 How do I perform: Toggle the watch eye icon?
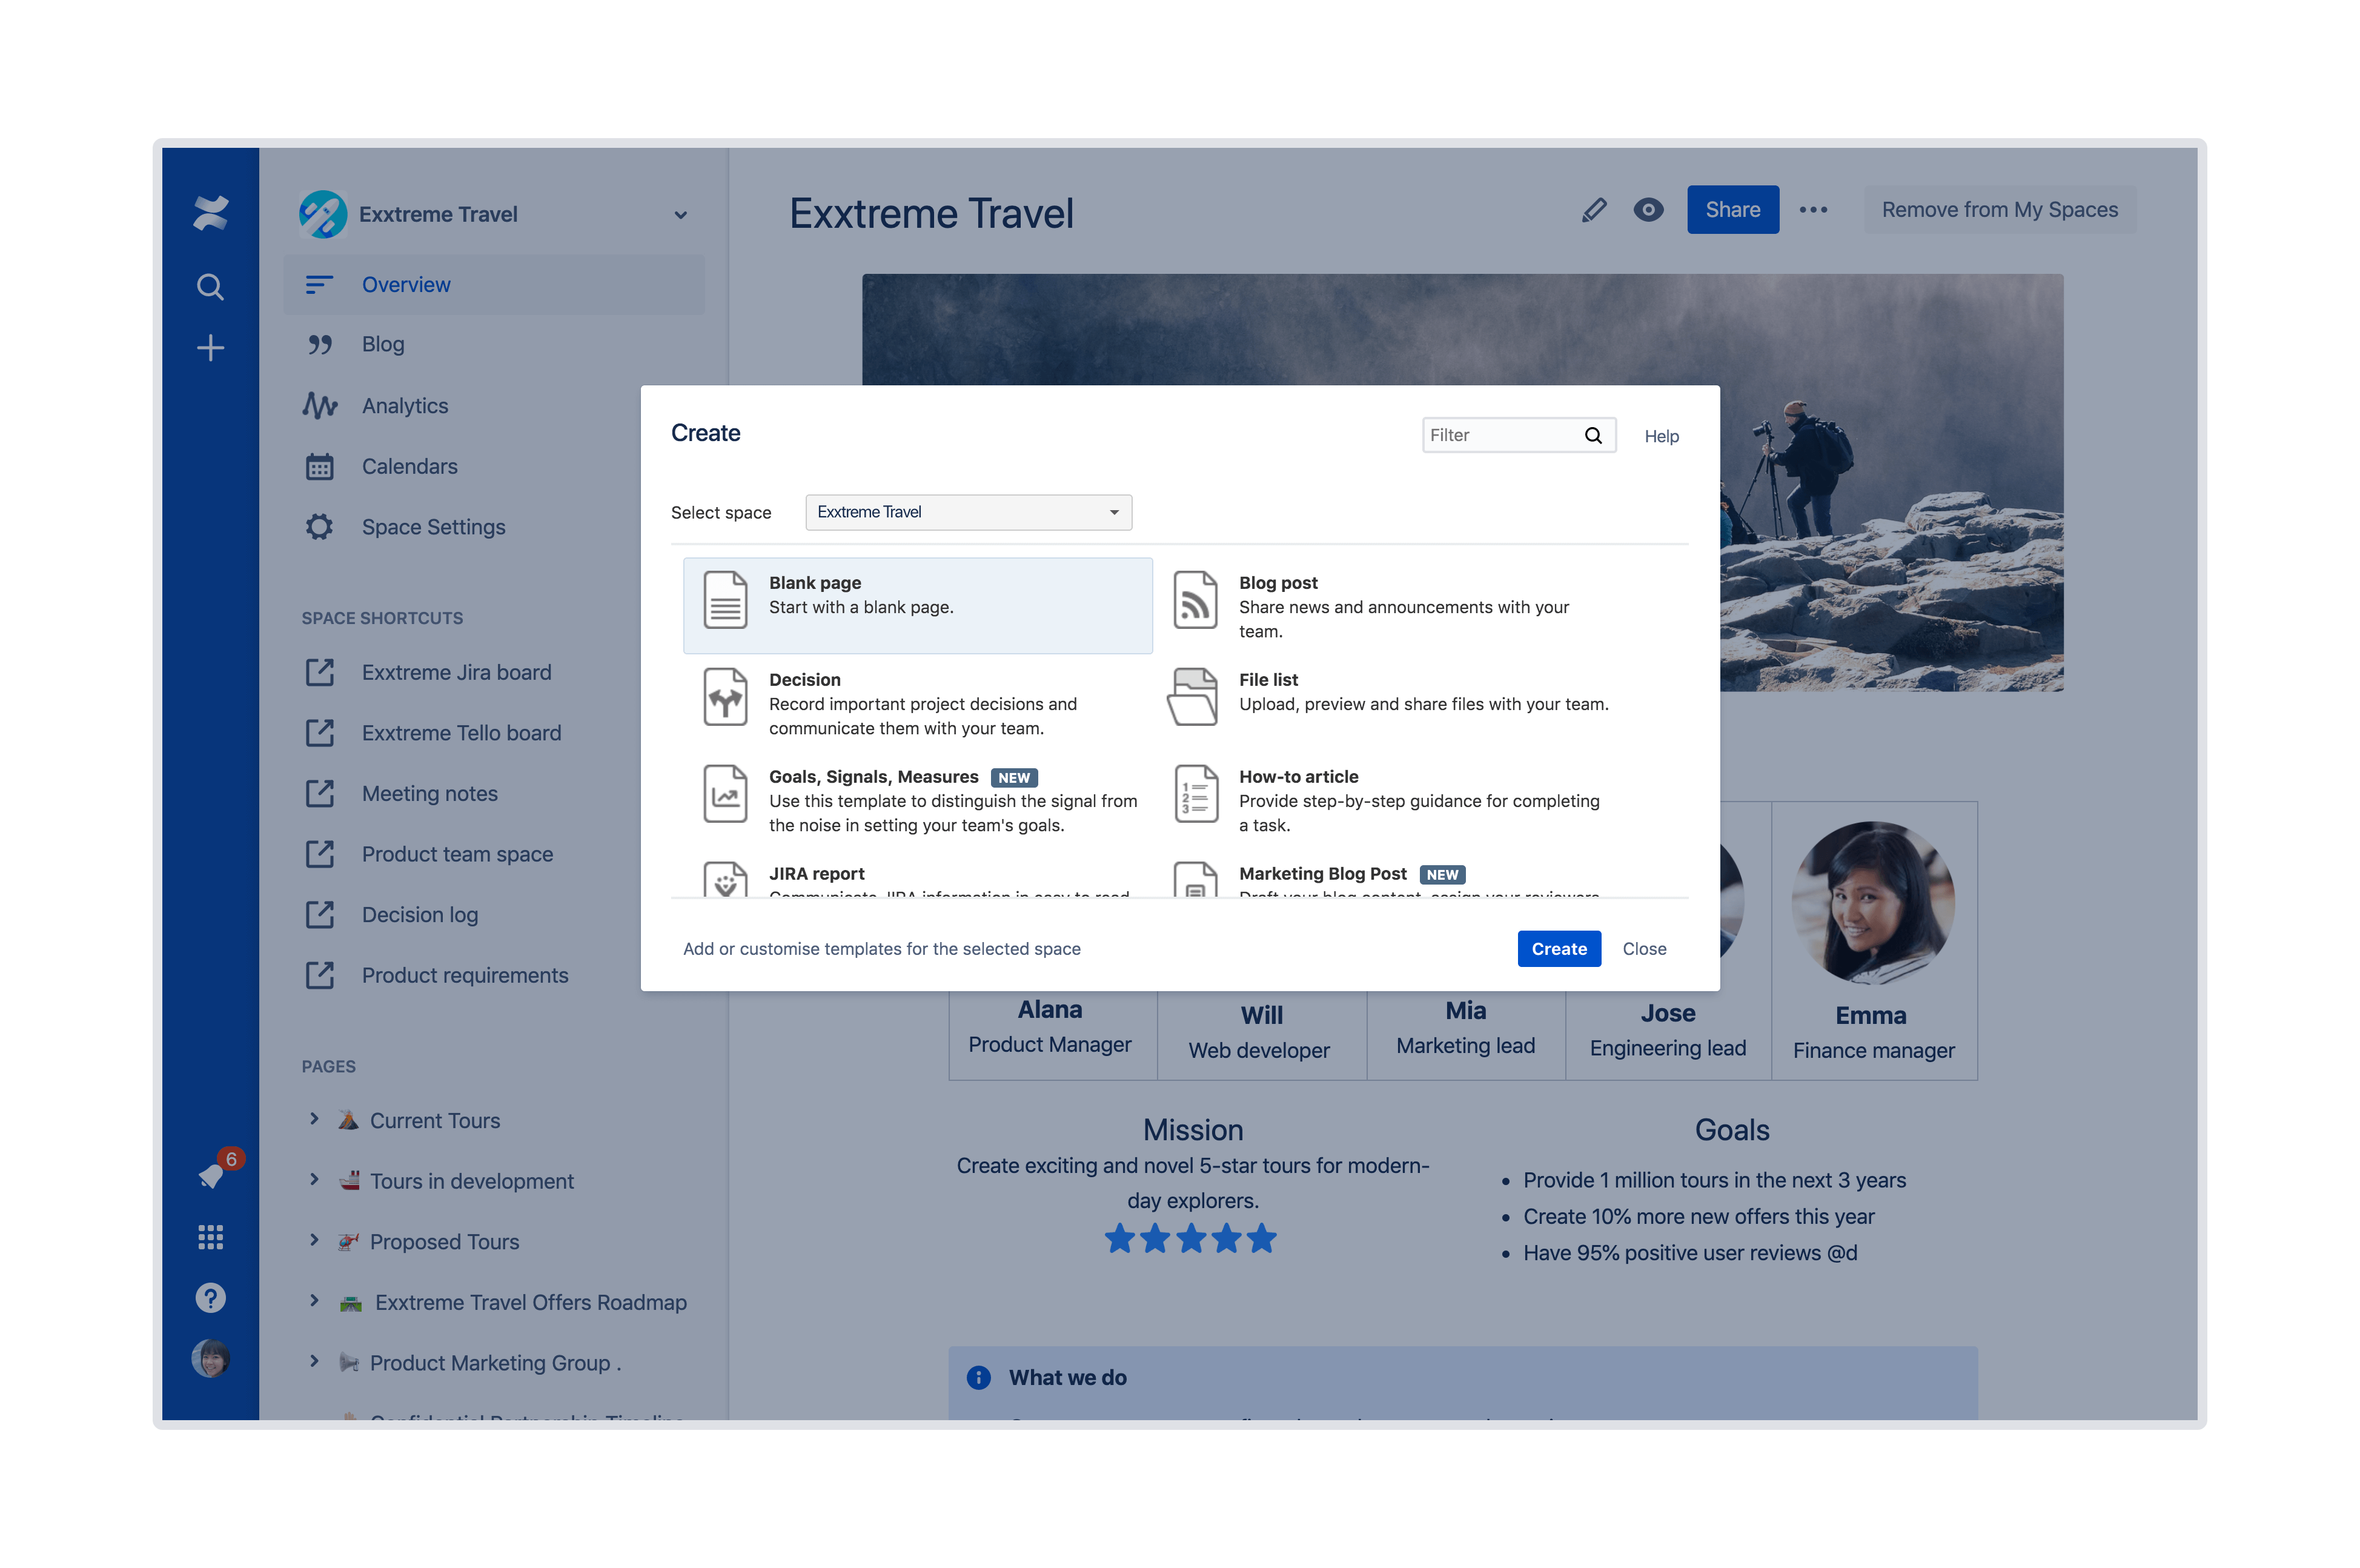click(1647, 210)
